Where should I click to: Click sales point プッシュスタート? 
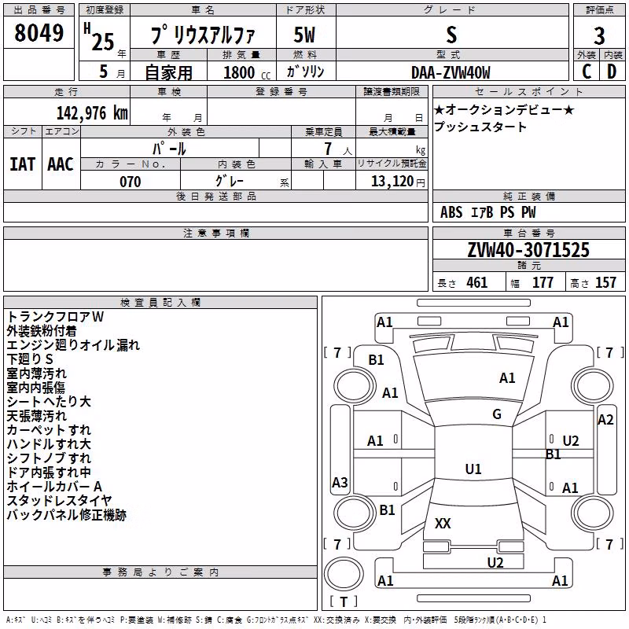pos(480,127)
